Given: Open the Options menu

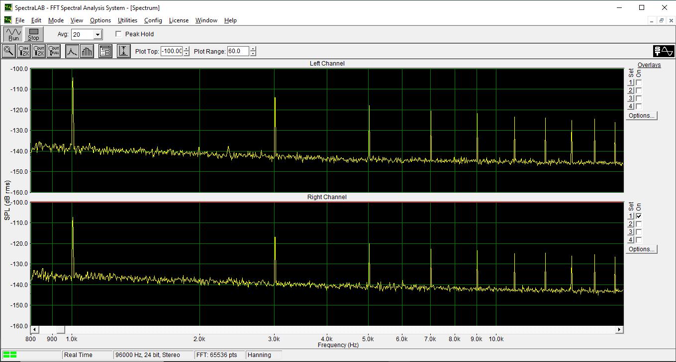Looking at the screenshot, I should [x=100, y=20].
